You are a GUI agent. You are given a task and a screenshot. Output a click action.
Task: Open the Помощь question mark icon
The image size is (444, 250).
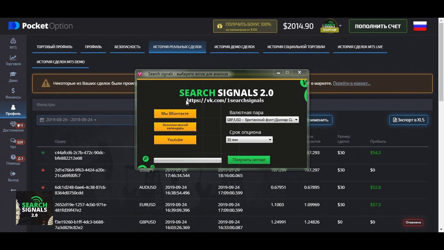coord(13,157)
